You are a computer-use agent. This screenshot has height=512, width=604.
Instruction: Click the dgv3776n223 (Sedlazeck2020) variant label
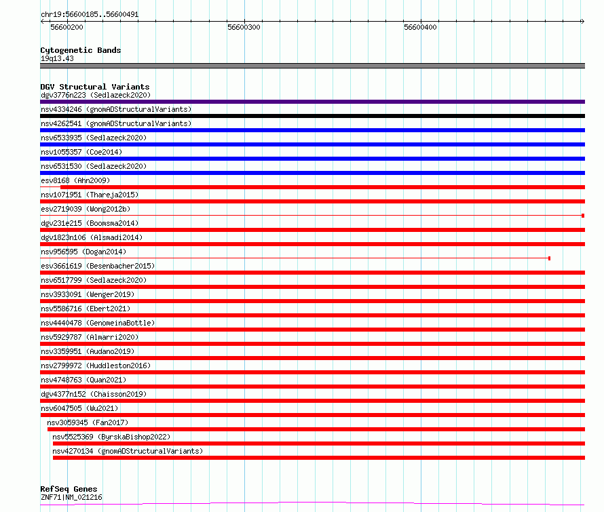(x=96, y=95)
